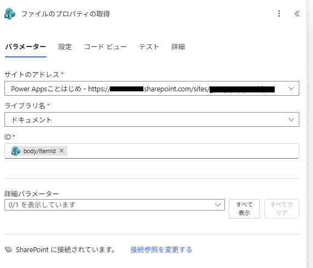This screenshot has width=313, height=268.
Task: Click the link icon beside the SharePoint connection status
Action: pos(8,249)
